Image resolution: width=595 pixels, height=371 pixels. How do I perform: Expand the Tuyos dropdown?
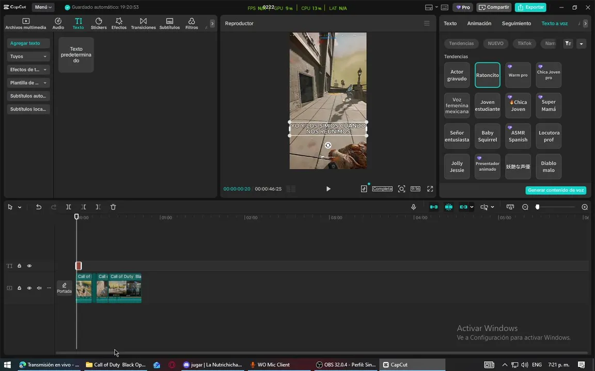pos(28,56)
